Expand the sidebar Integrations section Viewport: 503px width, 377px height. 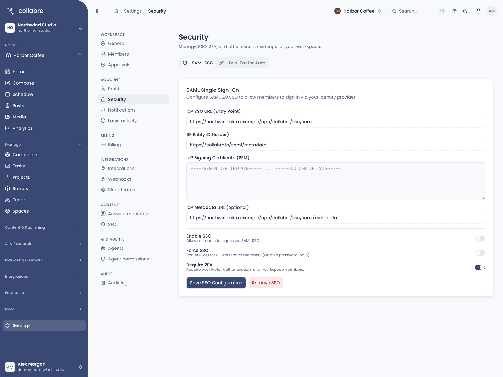pos(44,276)
